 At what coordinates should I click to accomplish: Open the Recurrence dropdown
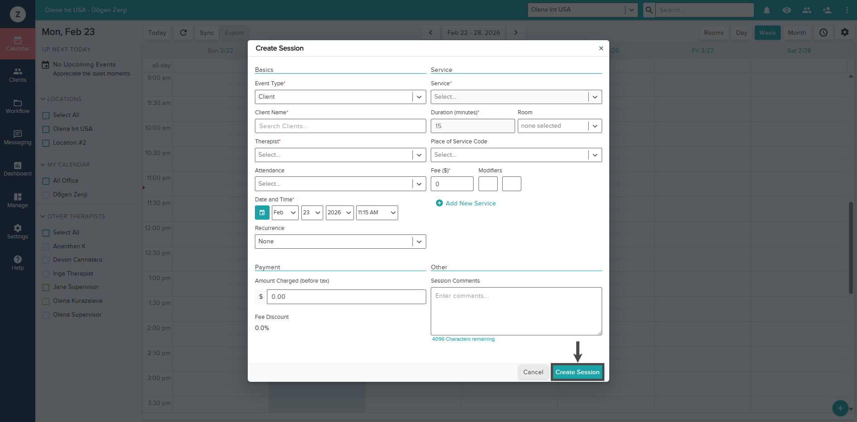tap(340, 242)
